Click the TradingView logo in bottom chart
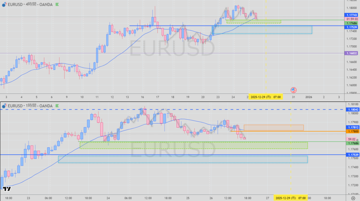 pos(6,189)
